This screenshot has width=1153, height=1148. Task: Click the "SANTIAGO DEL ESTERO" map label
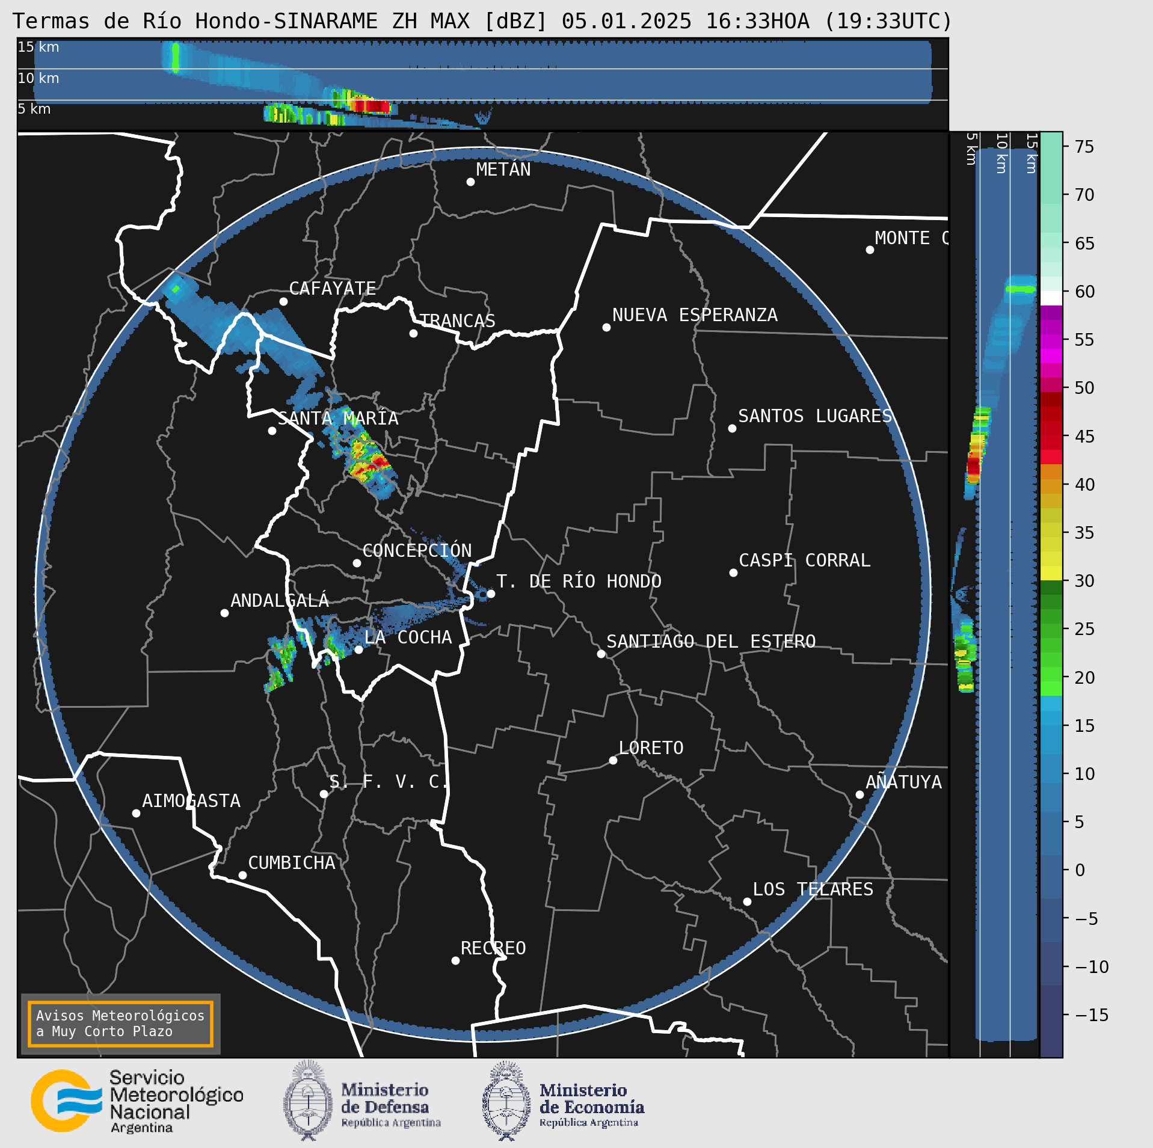711,642
